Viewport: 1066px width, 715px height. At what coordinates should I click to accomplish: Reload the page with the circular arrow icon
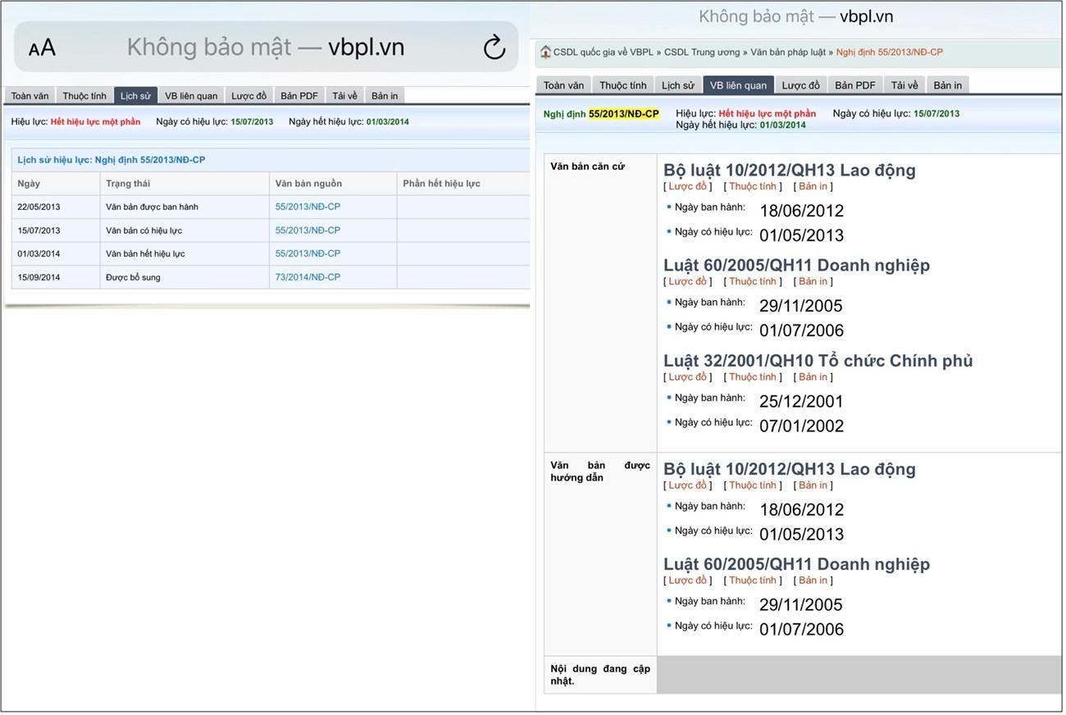click(494, 48)
